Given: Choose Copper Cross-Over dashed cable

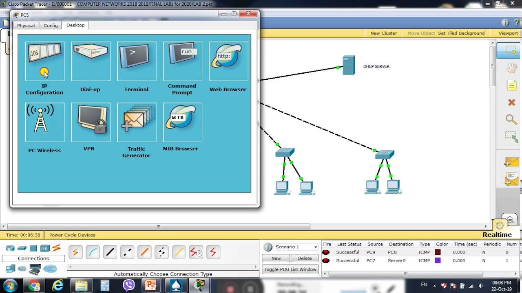Looking at the screenshot, I should (x=127, y=252).
